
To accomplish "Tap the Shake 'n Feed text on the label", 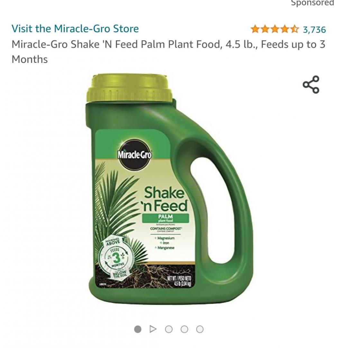I will pyautogui.click(x=165, y=199).
